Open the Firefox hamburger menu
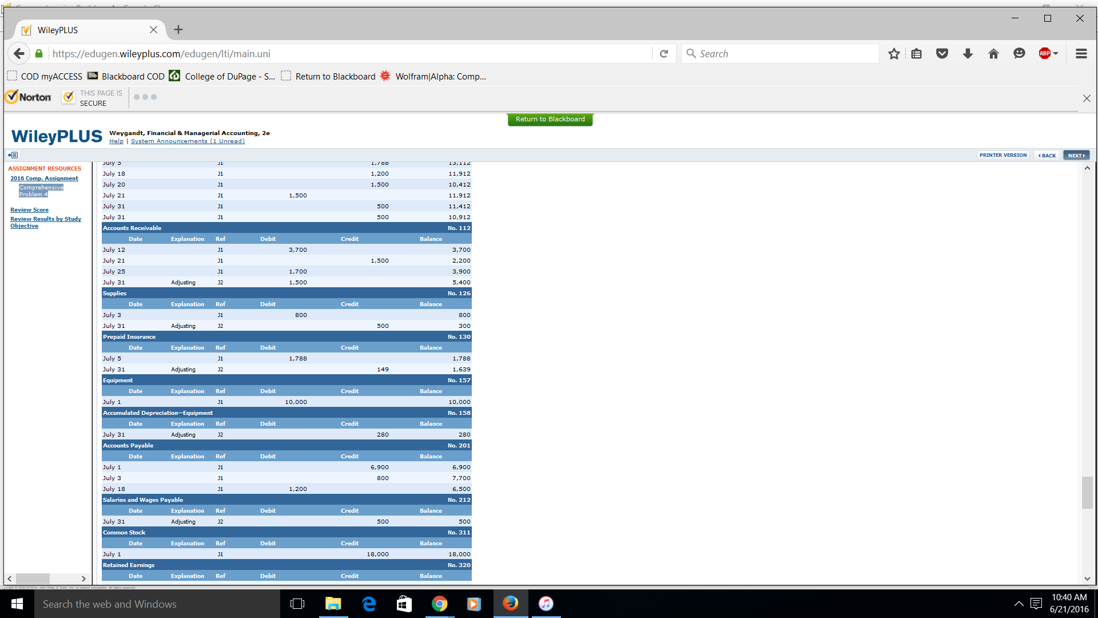The image size is (1098, 618). (1081, 54)
